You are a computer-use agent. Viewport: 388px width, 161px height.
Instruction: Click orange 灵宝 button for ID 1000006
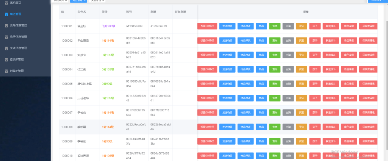[x=301, y=98]
